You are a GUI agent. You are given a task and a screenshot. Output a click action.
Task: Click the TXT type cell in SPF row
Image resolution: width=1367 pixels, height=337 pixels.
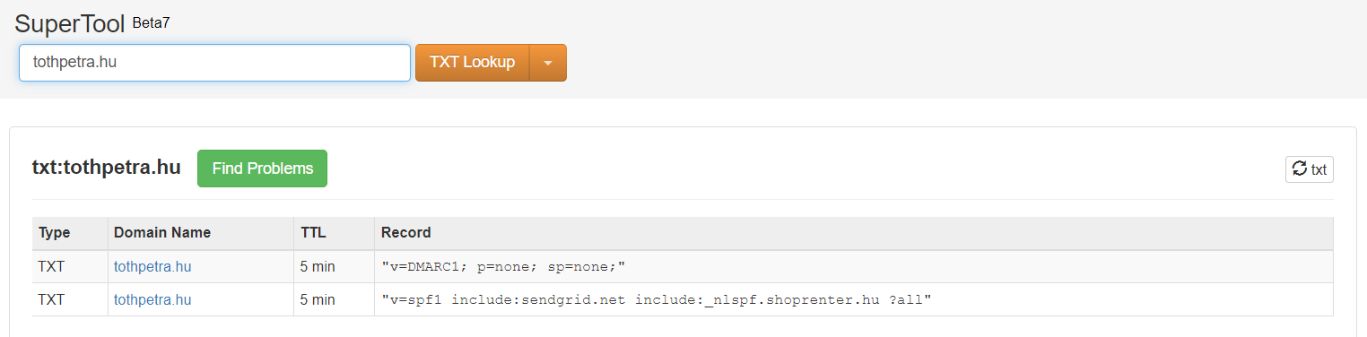click(x=52, y=300)
